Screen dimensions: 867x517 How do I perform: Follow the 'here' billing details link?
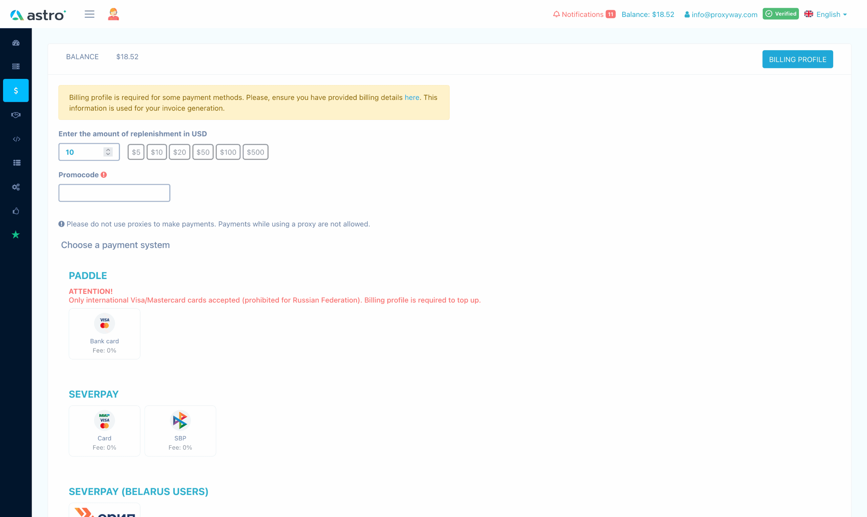(411, 98)
